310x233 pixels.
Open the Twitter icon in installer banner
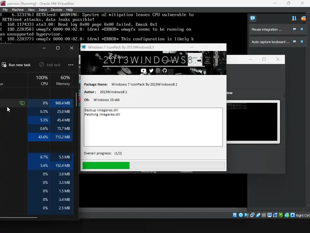(x=151, y=70)
